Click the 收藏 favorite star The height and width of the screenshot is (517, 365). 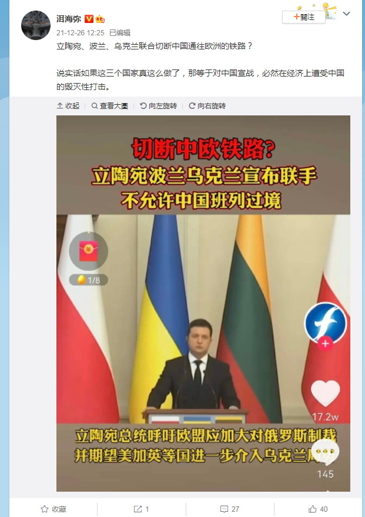(53, 509)
